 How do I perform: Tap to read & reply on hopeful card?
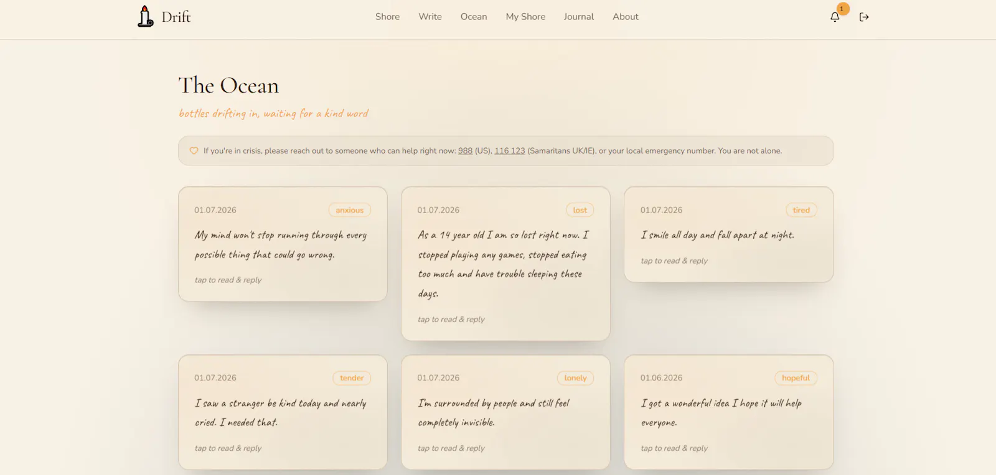[x=674, y=448]
